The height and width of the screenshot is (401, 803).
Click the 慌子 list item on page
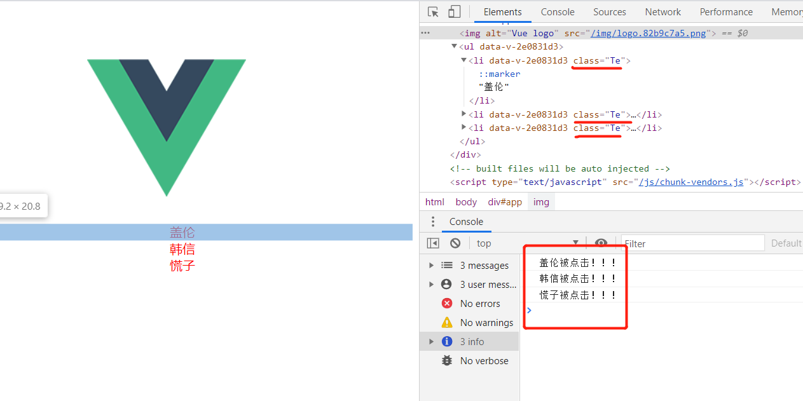coord(182,266)
